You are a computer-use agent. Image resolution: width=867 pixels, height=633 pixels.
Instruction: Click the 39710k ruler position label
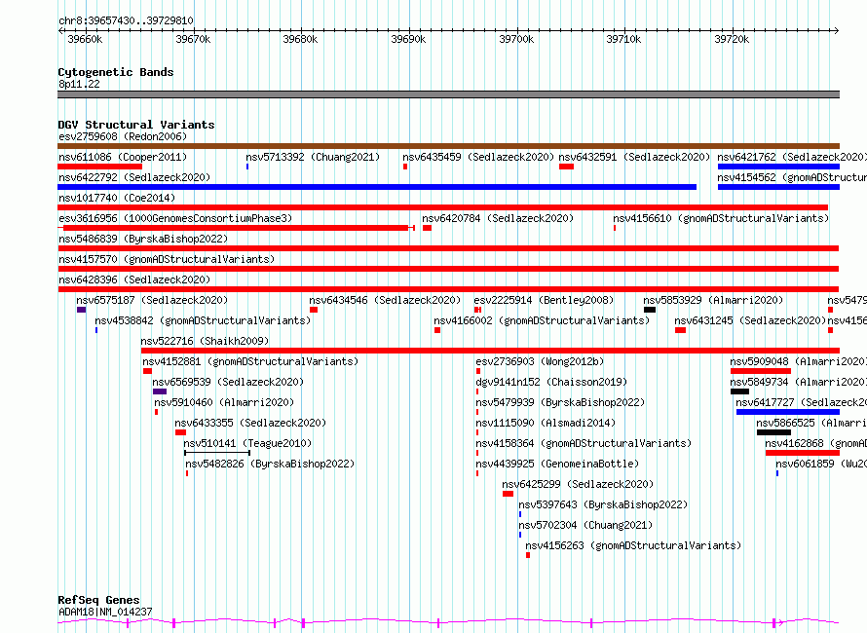[x=623, y=39]
